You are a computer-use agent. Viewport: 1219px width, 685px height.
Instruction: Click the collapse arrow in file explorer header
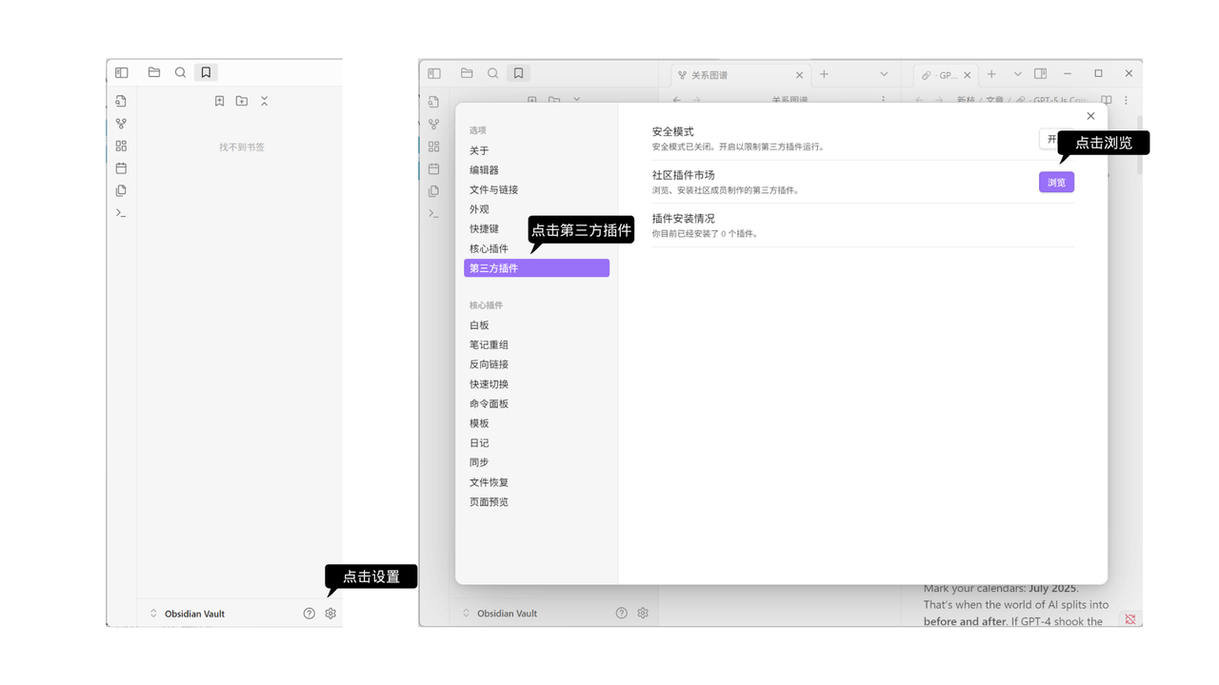[265, 100]
